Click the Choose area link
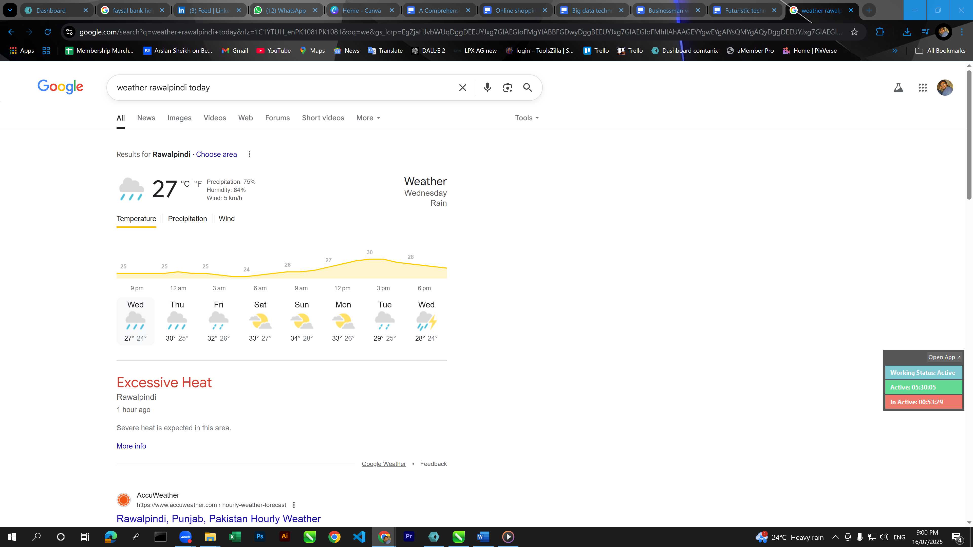 [216, 154]
